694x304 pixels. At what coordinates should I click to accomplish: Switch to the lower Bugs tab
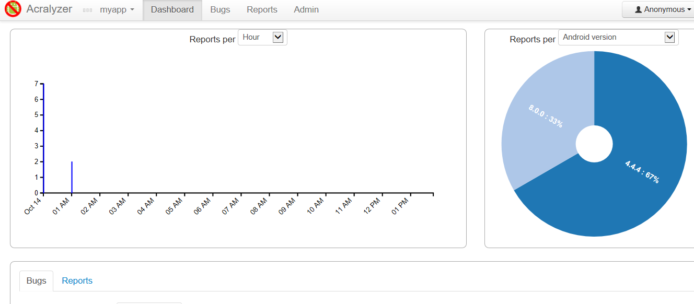coord(37,281)
